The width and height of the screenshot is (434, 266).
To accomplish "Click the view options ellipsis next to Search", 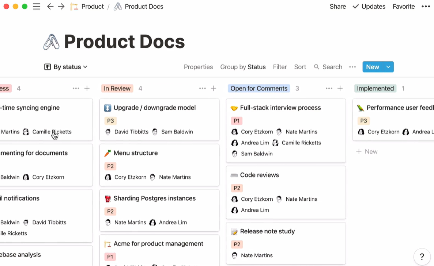I will (352, 67).
